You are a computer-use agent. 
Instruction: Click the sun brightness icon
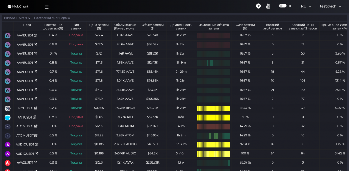coord(290,6)
